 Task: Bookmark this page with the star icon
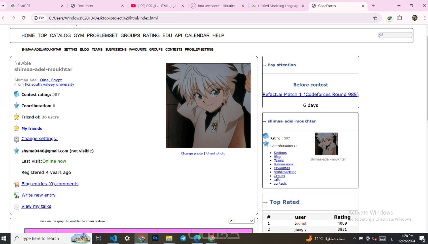(375, 18)
